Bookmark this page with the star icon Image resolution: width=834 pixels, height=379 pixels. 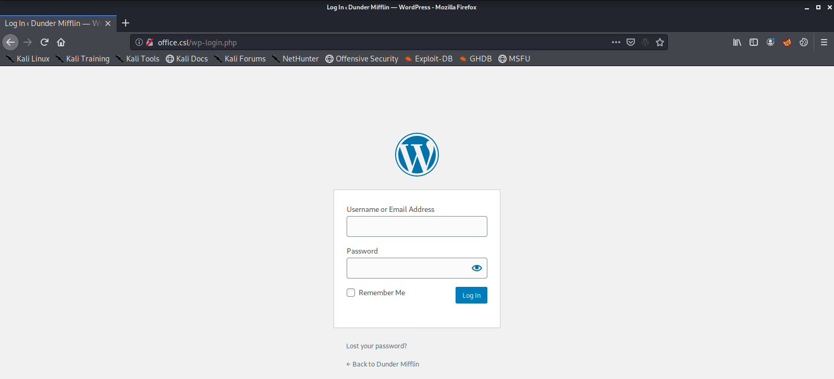tap(660, 42)
